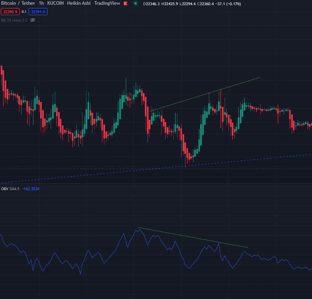This screenshot has height=299, width=312.
Task: Click the close price 'C22360.4' value
Action: pos(205,4)
